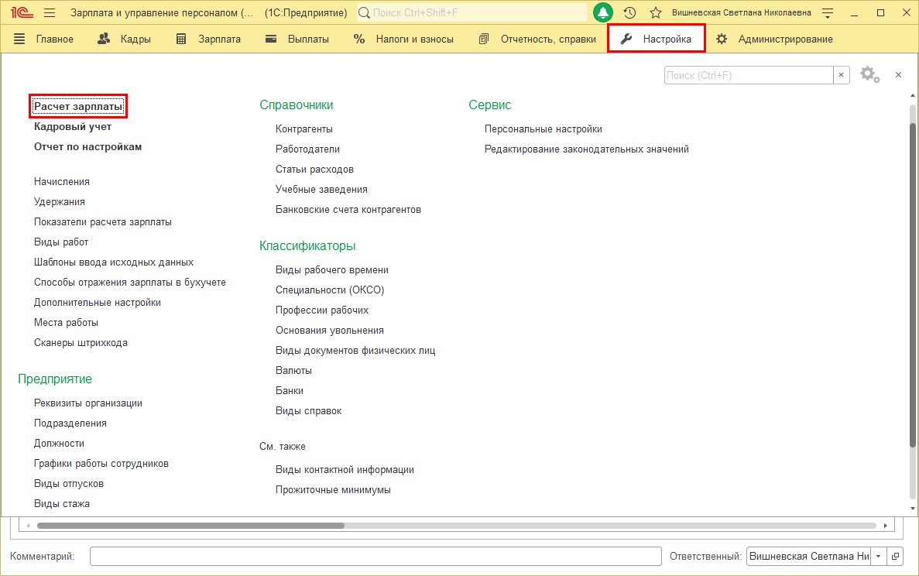The image size is (919, 576).
Task: Open the Кадры section
Action: 124,39
